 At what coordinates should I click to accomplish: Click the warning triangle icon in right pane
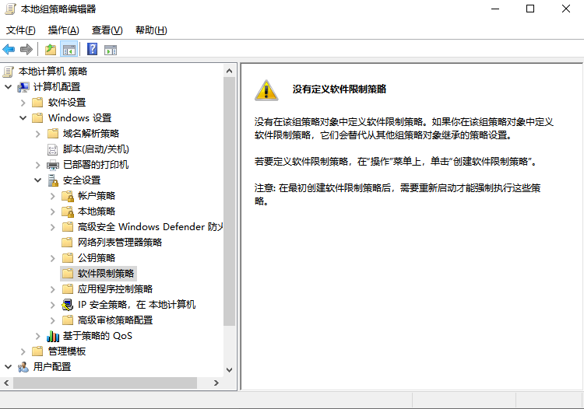coord(266,90)
